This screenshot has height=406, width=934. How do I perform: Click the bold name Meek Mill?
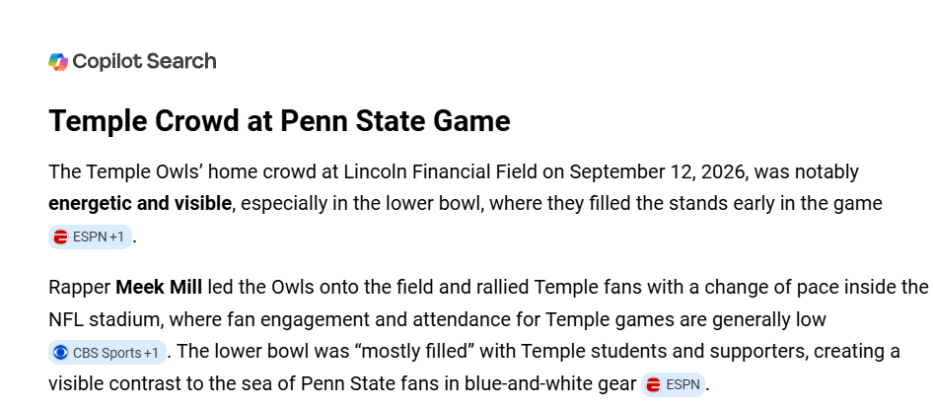coord(159,288)
